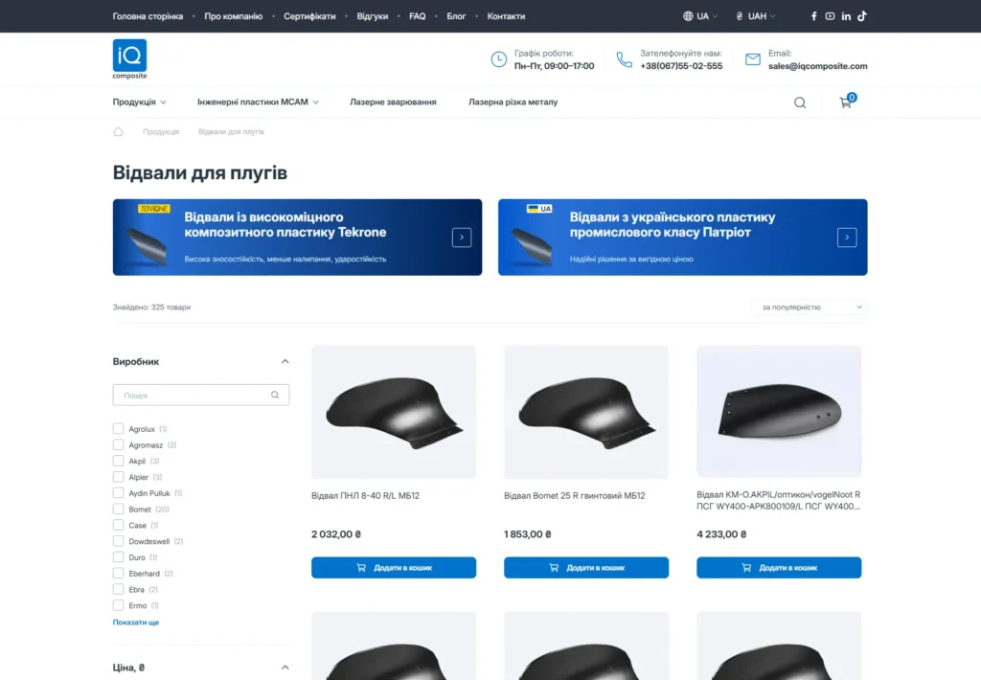The width and height of the screenshot is (981, 680).
Task: Open the YouTube icon in header
Action: coord(830,16)
